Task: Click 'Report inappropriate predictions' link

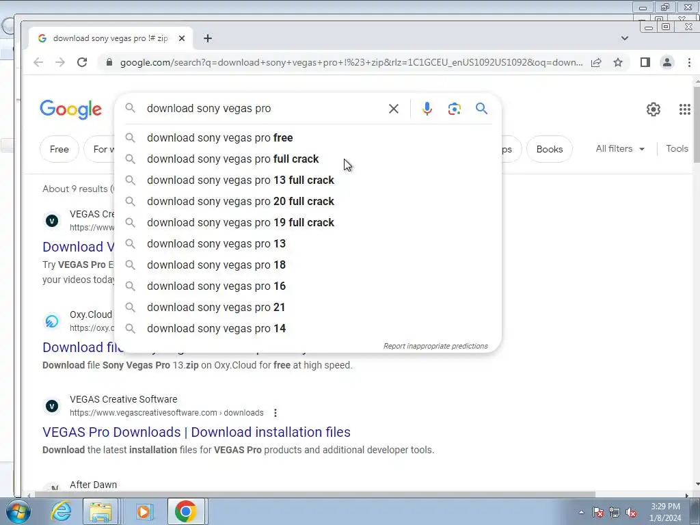Action: coord(435,346)
